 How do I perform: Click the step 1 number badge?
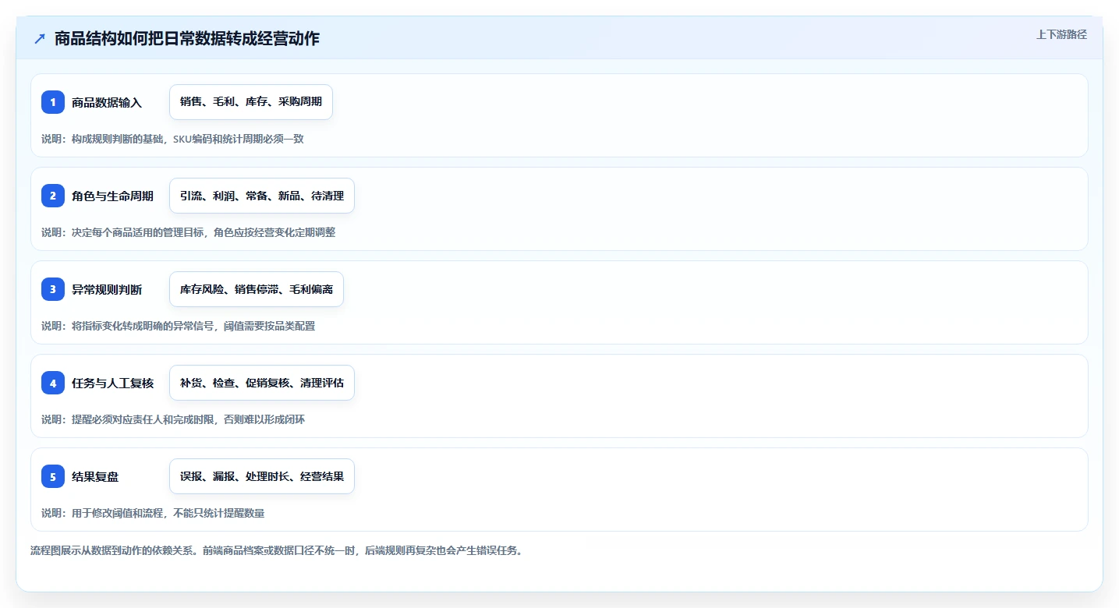53,102
